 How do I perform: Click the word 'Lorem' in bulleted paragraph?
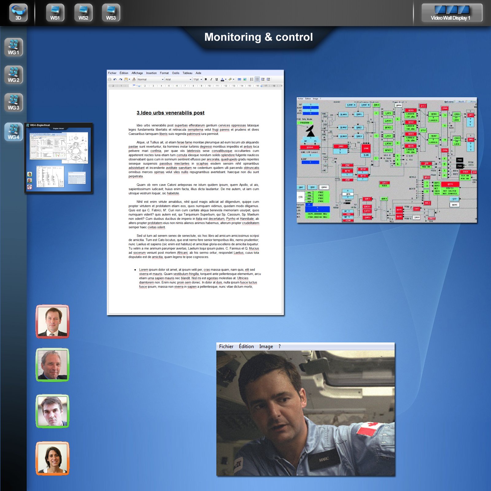click(143, 270)
